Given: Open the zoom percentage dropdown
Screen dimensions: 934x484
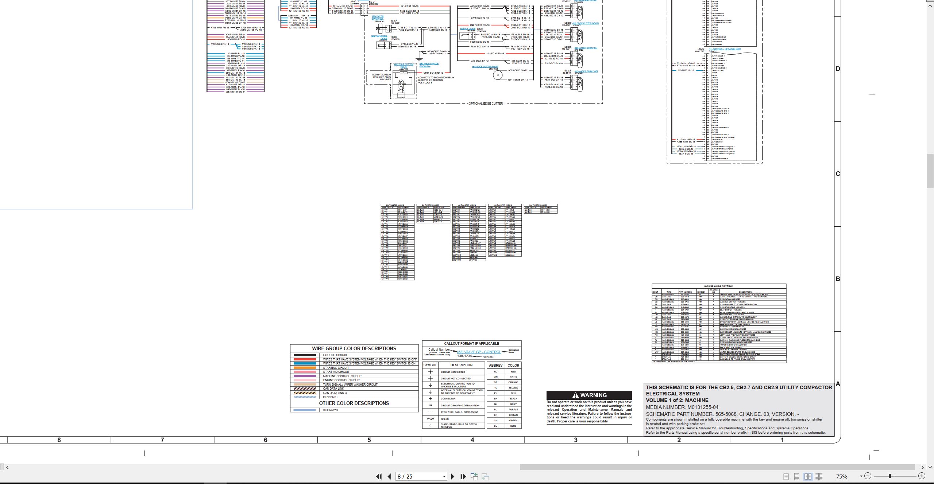Looking at the screenshot, I should click(861, 476).
